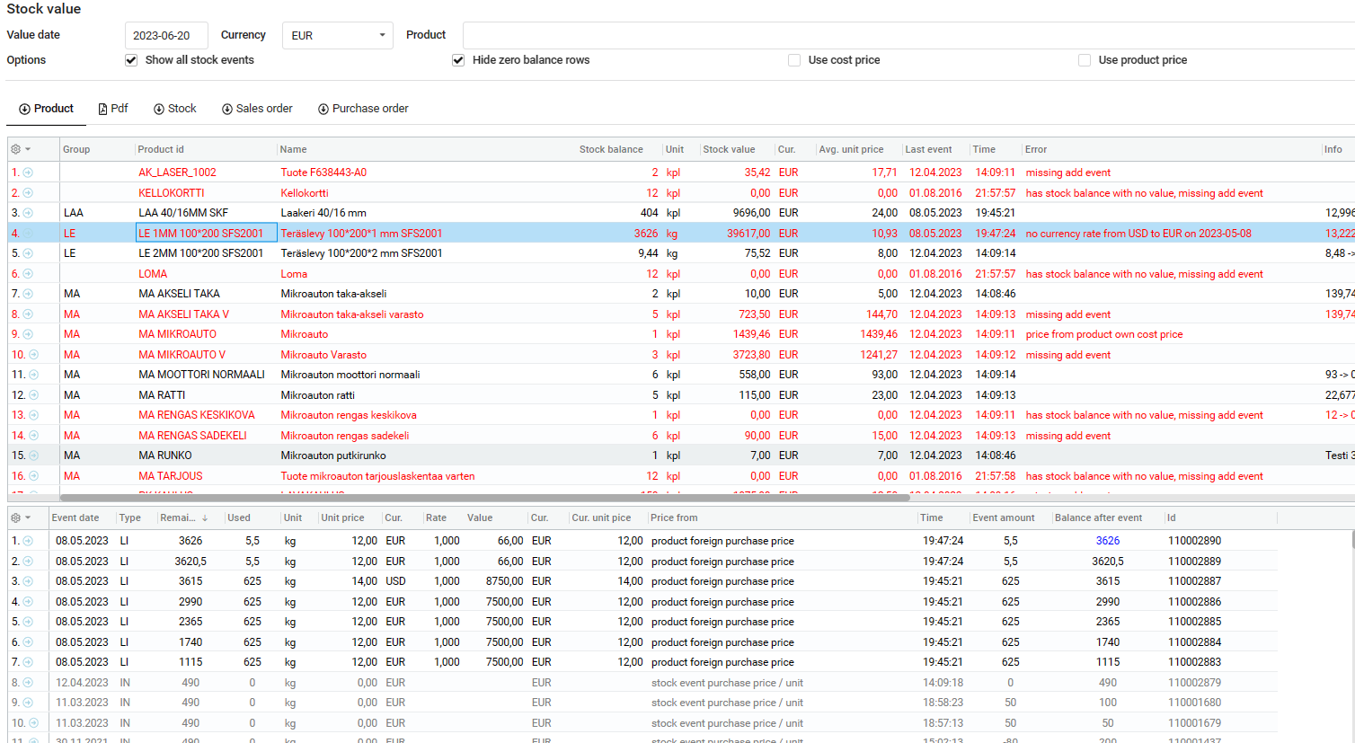The width and height of the screenshot is (1355, 743).
Task: Click the Sales order export icon
Action: 227,109
